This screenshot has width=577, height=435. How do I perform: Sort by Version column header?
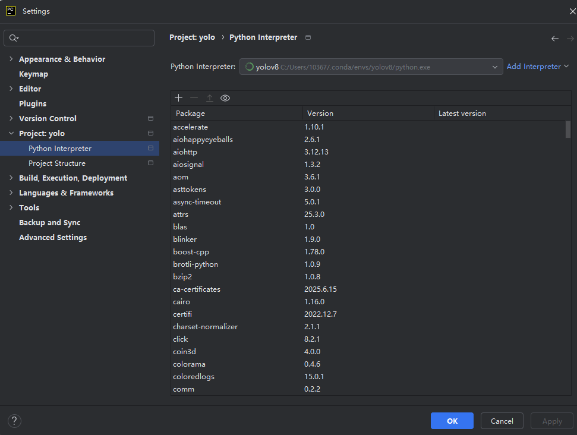tap(368, 114)
